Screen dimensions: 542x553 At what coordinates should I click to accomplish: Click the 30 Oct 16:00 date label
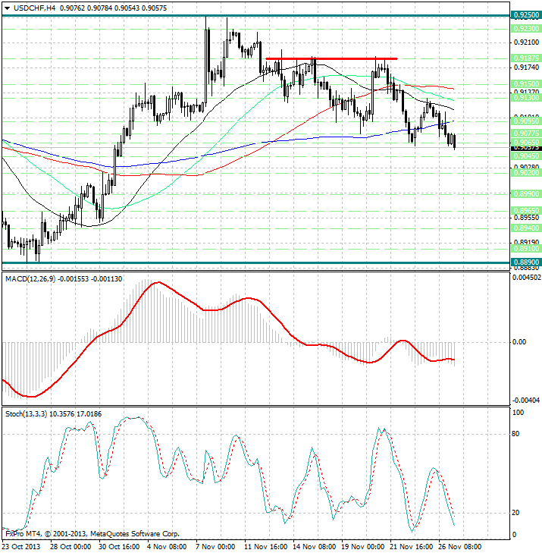click(119, 547)
